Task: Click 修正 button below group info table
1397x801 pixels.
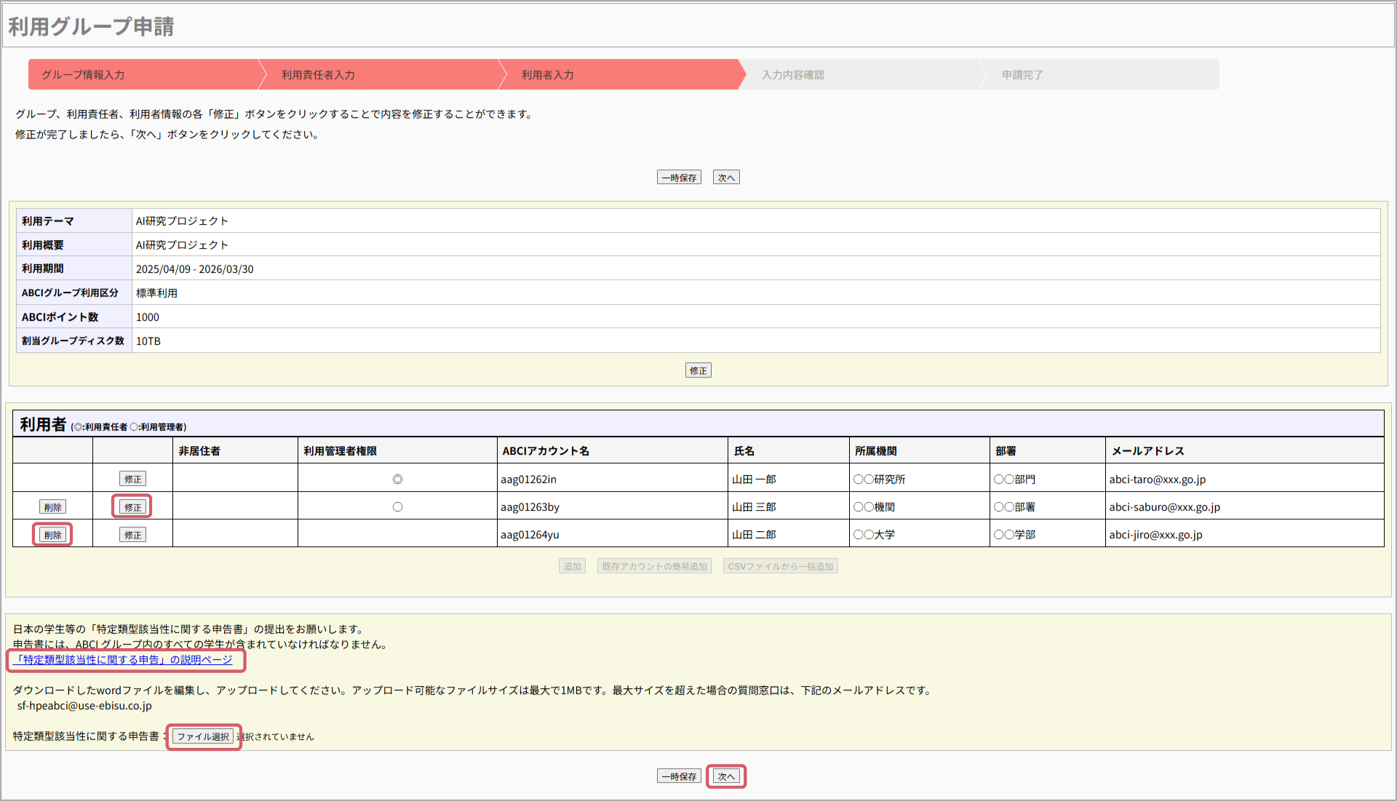Action: (x=698, y=370)
